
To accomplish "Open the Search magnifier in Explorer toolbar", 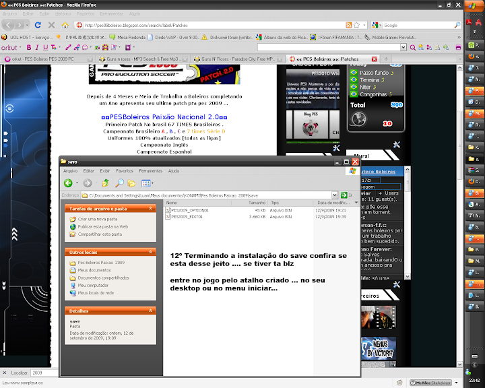I will [119, 183].
